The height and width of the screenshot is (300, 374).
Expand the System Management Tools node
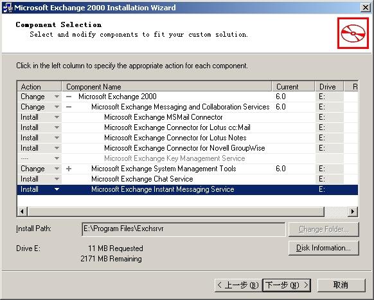click(69, 169)
